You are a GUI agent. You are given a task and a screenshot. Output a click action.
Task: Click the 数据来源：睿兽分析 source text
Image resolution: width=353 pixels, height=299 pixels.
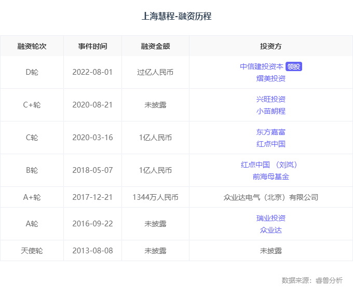click(312, 280)
